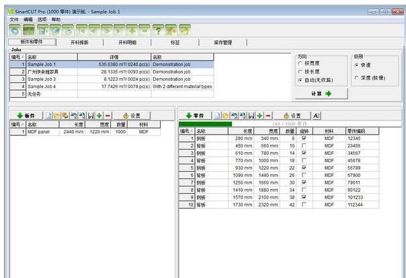Screen dimensions: 406x278
Task: Switch to the 开料明细 tab
Action: pyautogui.click(x=128, y=42)
